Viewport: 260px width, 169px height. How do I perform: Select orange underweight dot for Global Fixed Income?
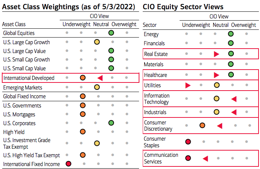(83, 96)
